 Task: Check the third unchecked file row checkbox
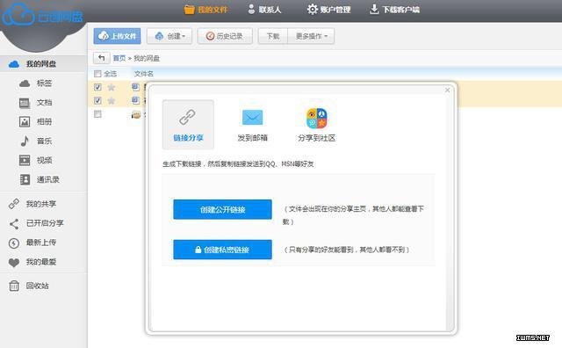tap(97, 114)
